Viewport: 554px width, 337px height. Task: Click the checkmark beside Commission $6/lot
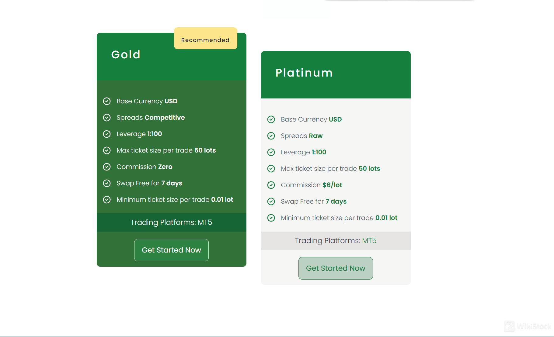click(x=271, y=185)
